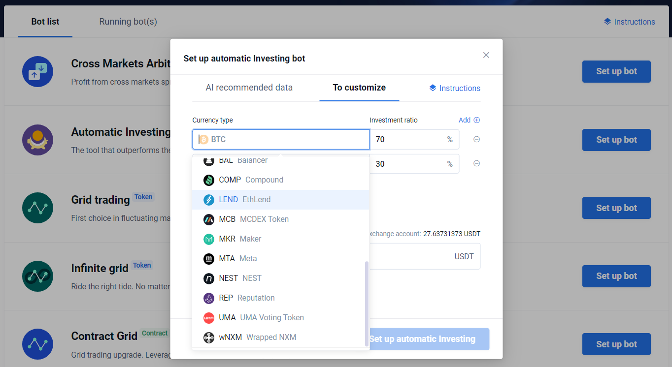Viewport: 672px width, 367px height.
Task: Remove the 30% investment ratio row
Action: tap(476, 163)
